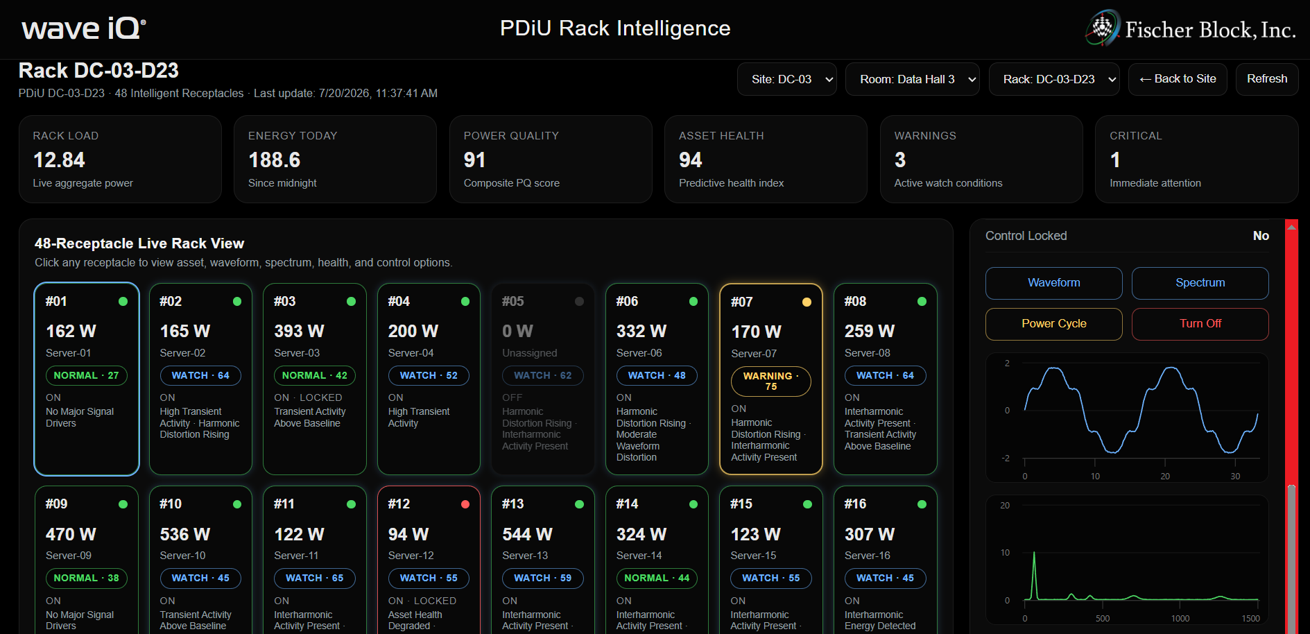Click the green status dot on #01

(123, 302)
